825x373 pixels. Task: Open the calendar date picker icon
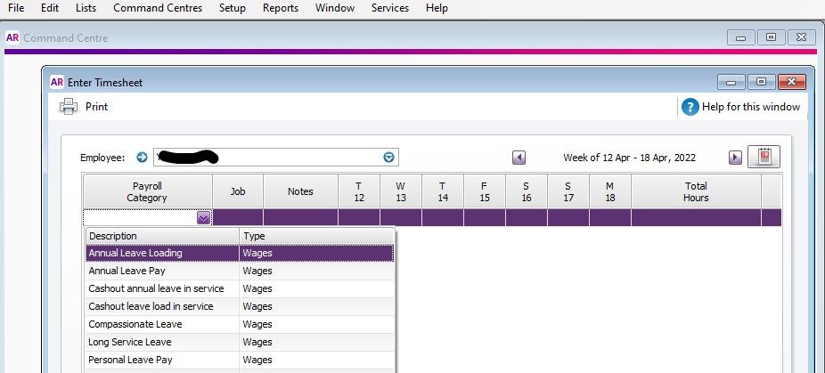tap(764, 157)
